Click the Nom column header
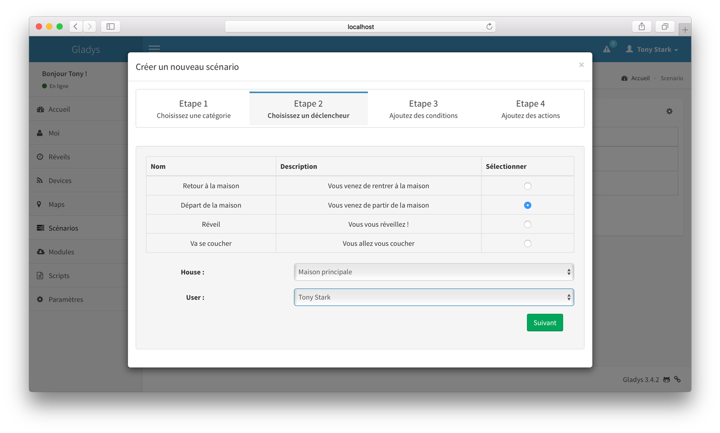Screen dimensions: 720x433 click(x=211, y=166)
